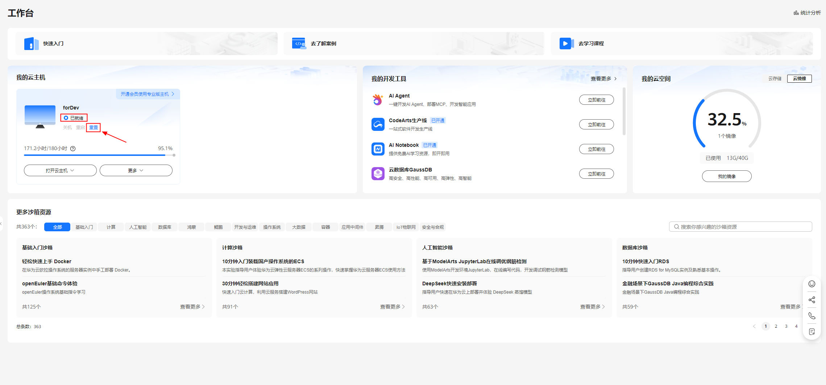
Task: Open 查看更多 in 我的开发工具 panel
Action: (603, 79)
